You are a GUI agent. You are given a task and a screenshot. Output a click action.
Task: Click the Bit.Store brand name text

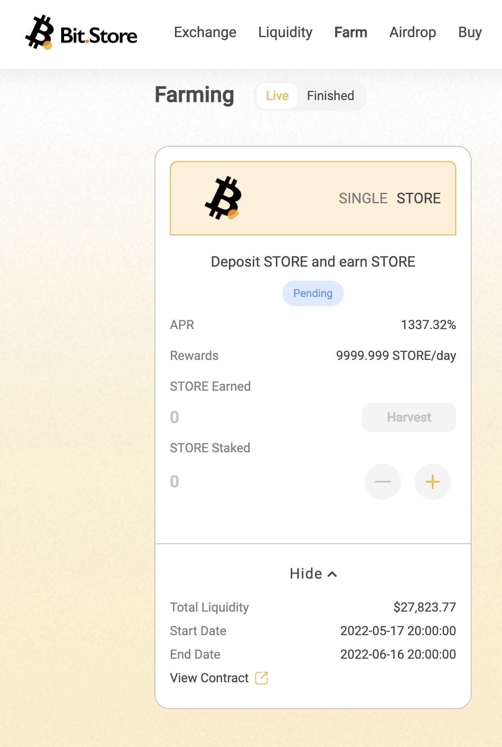tap(99, 36)
